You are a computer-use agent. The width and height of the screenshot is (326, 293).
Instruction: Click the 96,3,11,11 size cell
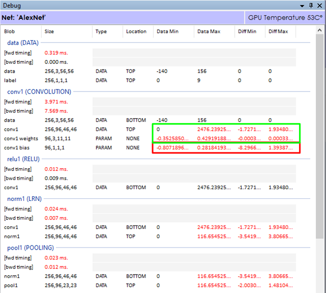(58, 139)
